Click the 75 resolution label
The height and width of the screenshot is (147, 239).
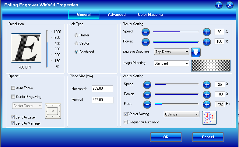(57, 67)
